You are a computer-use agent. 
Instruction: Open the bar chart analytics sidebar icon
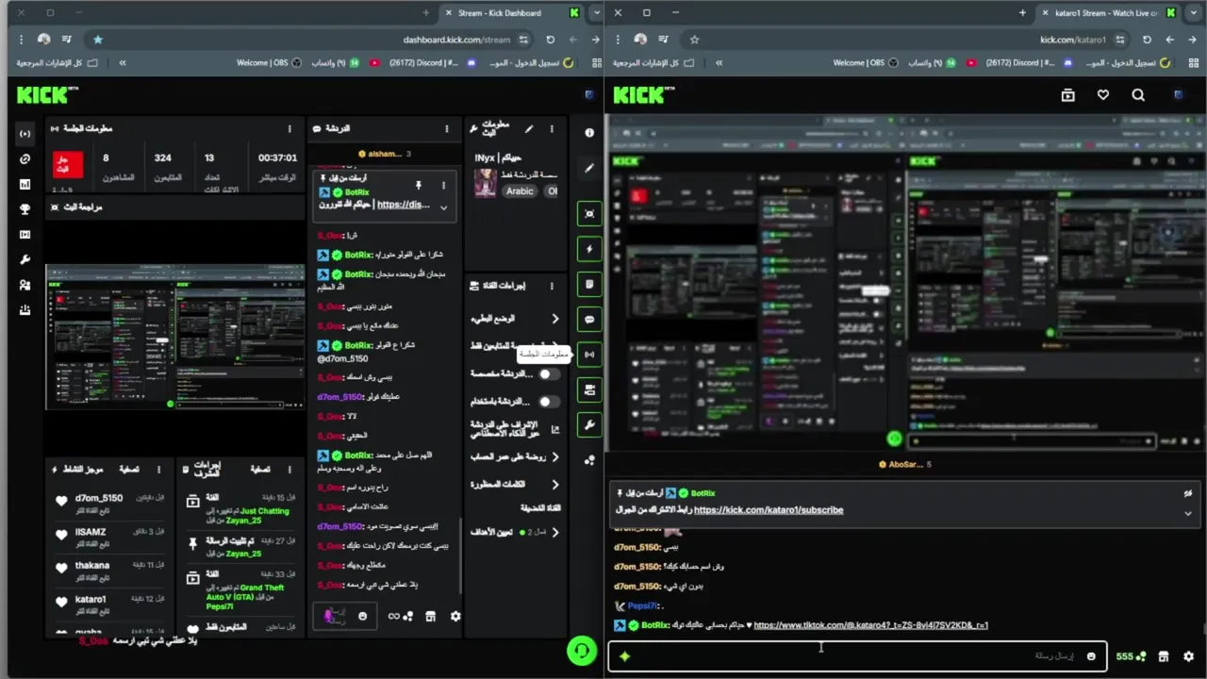click(25, 184)
